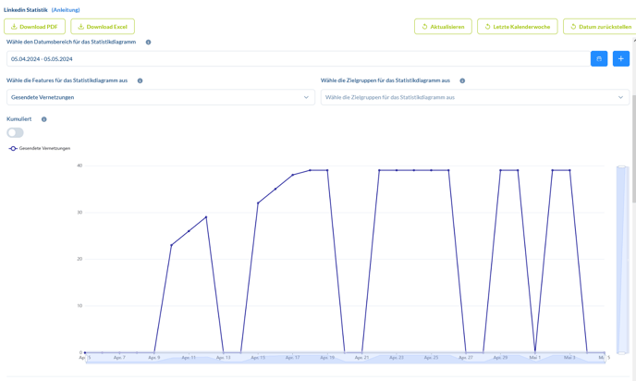Click chevron arrow of the features dropdown
The image size is (636, 381).
coord(306,97)
